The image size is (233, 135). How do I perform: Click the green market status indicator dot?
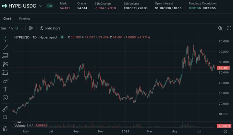[x=62, y=37]
